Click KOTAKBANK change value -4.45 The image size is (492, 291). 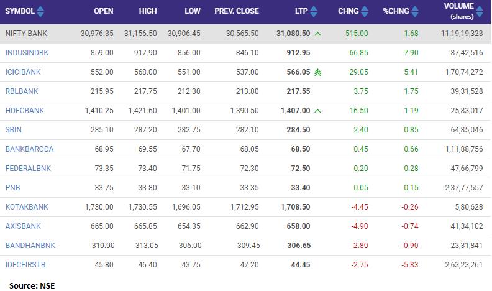tap(360, 207)
